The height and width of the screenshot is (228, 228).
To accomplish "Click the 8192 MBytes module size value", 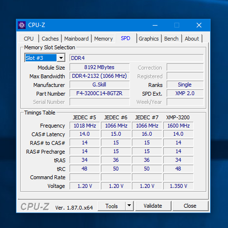I will [100, 67].
